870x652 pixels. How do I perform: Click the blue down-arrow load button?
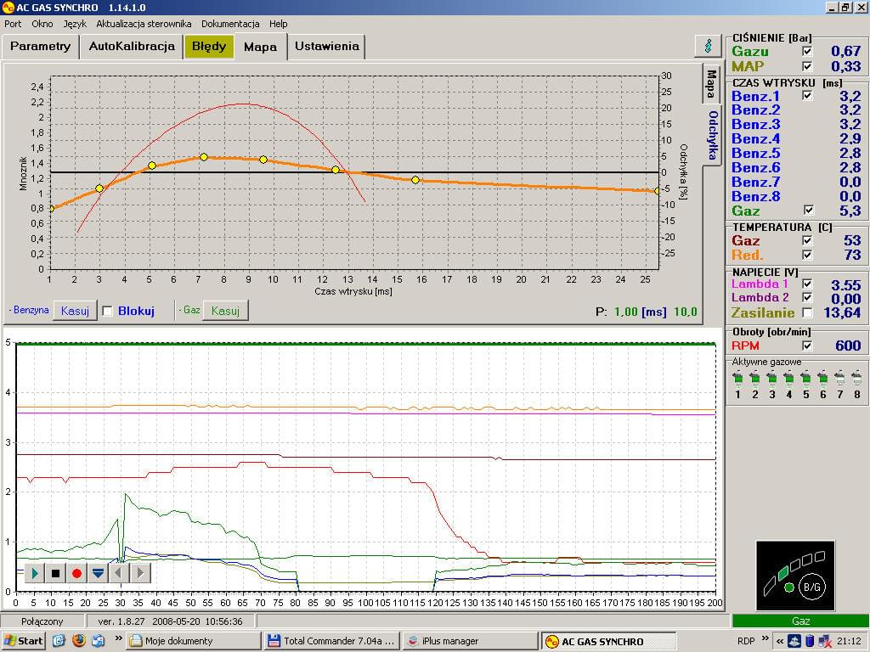click(99, 573)
